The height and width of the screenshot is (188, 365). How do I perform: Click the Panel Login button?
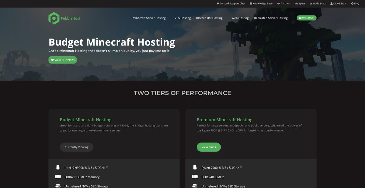[x=307, y=18]
